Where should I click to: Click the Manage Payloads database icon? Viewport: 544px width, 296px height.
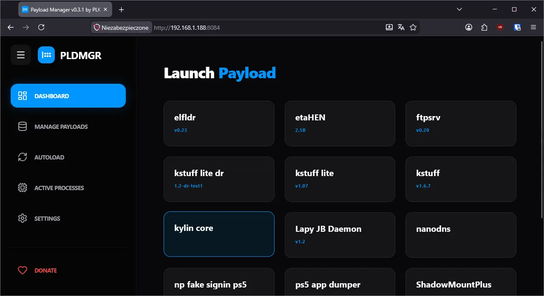click(x=23, y=126)
